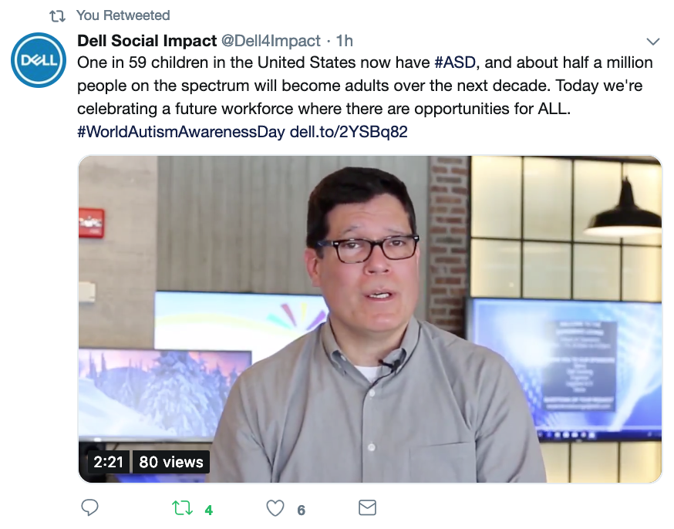Like the tweet with heart icon
Image resolution: width=674 pixels, height=529 pixels.
click(275, 508)
